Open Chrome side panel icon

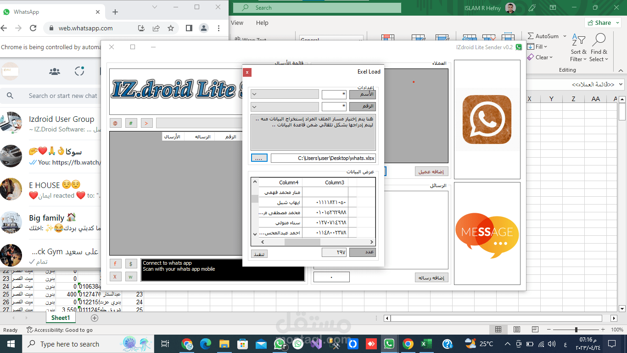click(x=189, y=28)
